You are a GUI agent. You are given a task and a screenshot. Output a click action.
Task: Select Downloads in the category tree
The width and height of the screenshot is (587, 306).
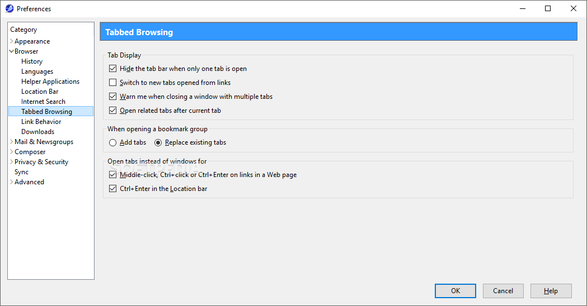tap(38, 132)
